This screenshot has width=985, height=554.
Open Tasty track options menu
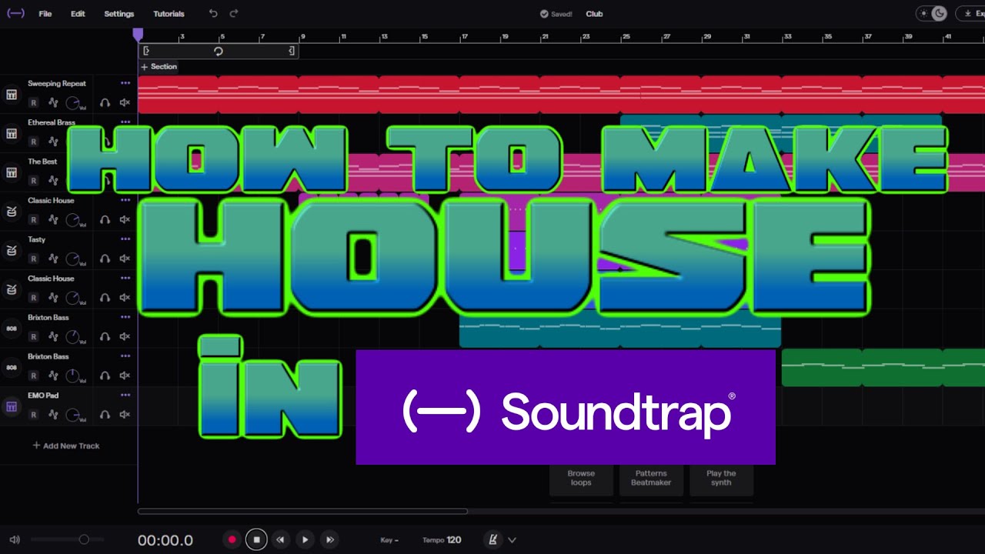(x=125, y=239)
